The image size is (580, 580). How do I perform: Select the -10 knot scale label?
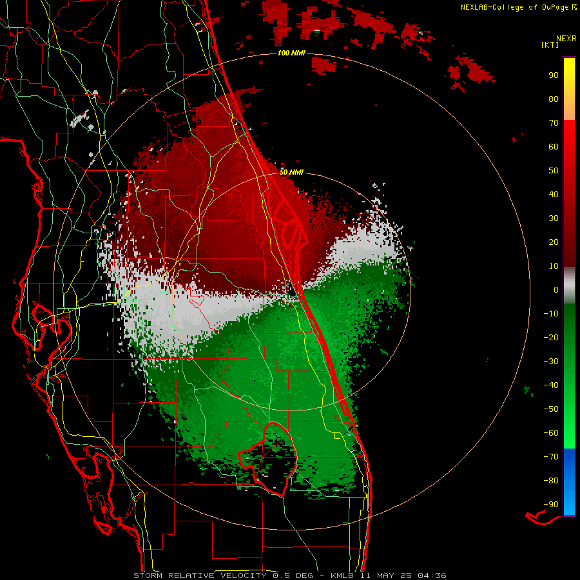click(551, 314)
